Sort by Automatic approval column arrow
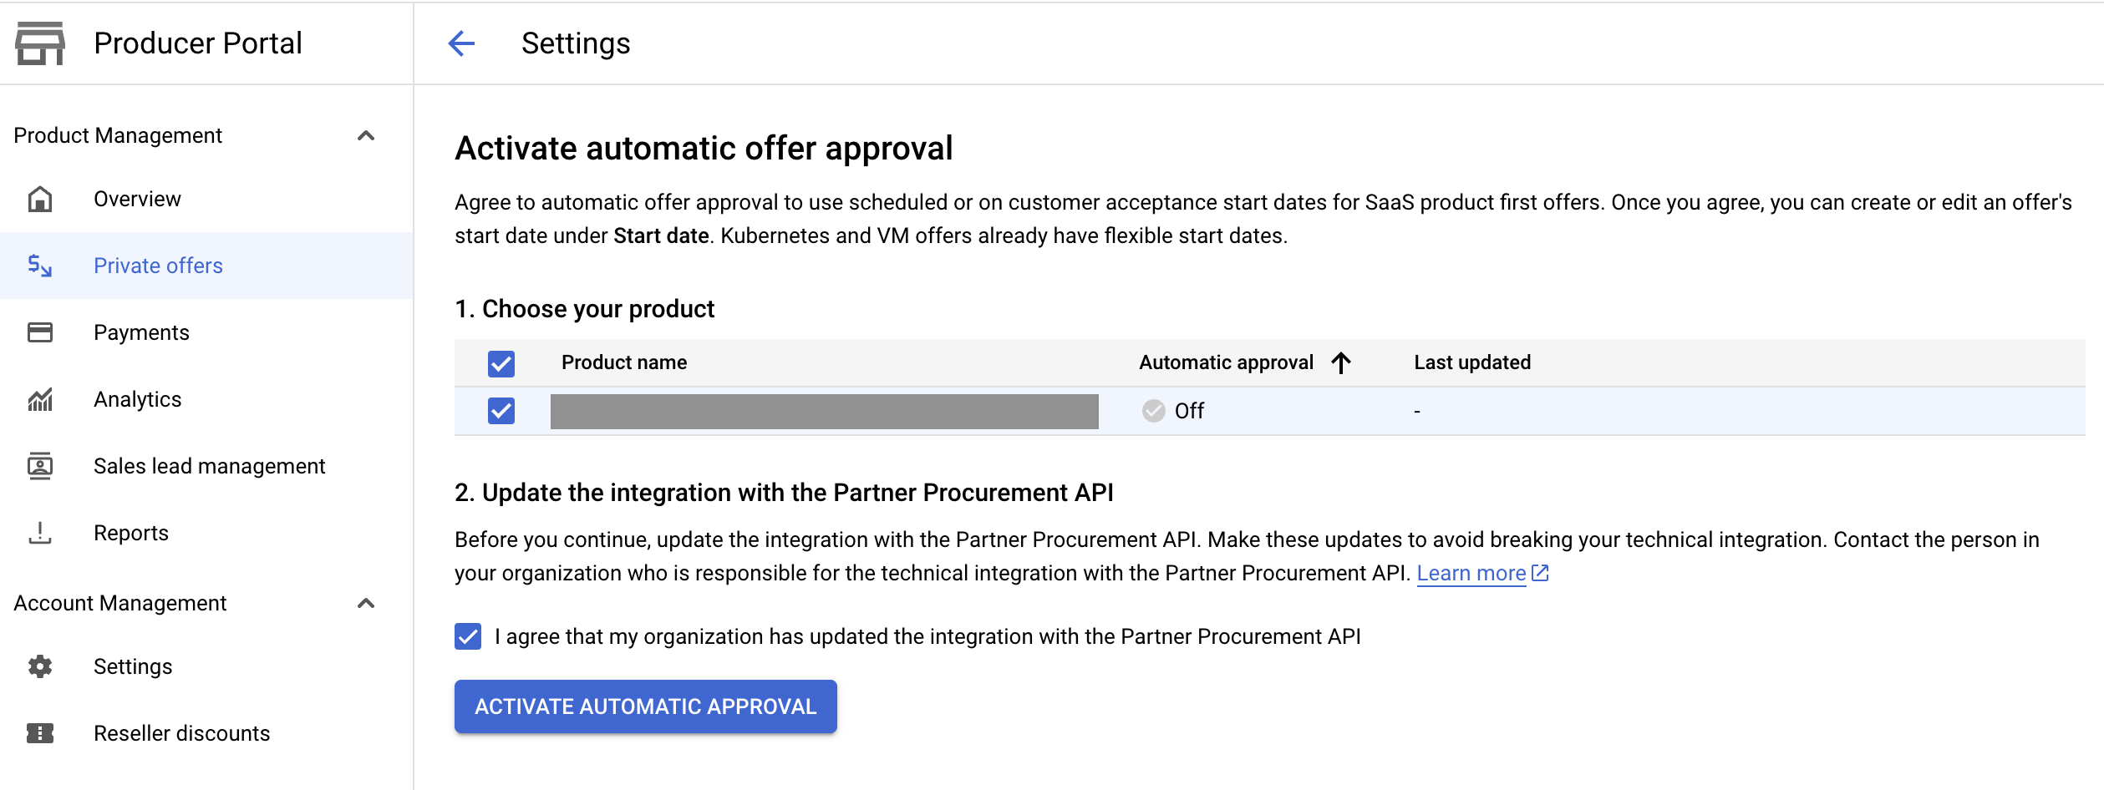The image size is (2104, 790). tap(1341, 362)
